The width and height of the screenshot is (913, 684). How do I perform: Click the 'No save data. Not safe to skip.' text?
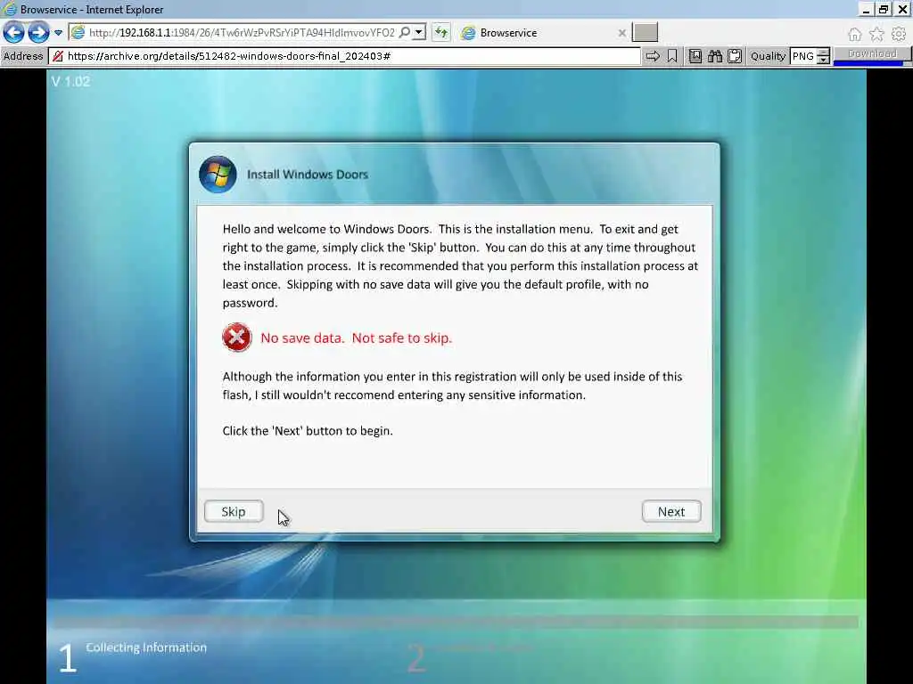pyautogui.click(x=357, y=338)
